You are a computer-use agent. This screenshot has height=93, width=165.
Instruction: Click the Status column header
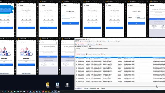pyautogui.click(x=125, y=56)
